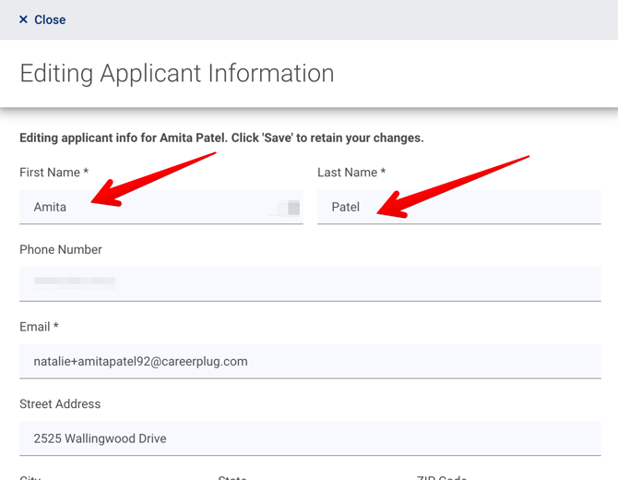Image resolution: width=618 pixels, height=480 pixels.
Task: Click the partially visible City label
Action: (30, 477)
